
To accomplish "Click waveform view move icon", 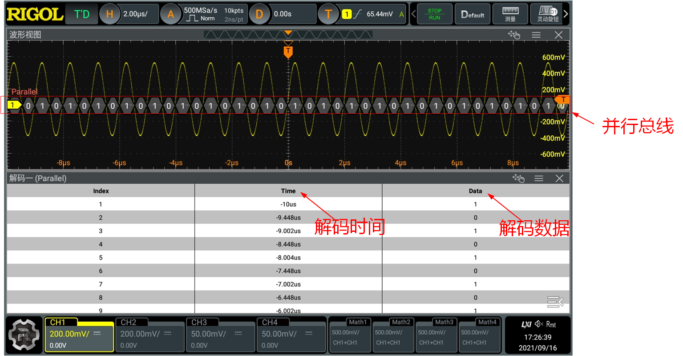I will point(514,35).
